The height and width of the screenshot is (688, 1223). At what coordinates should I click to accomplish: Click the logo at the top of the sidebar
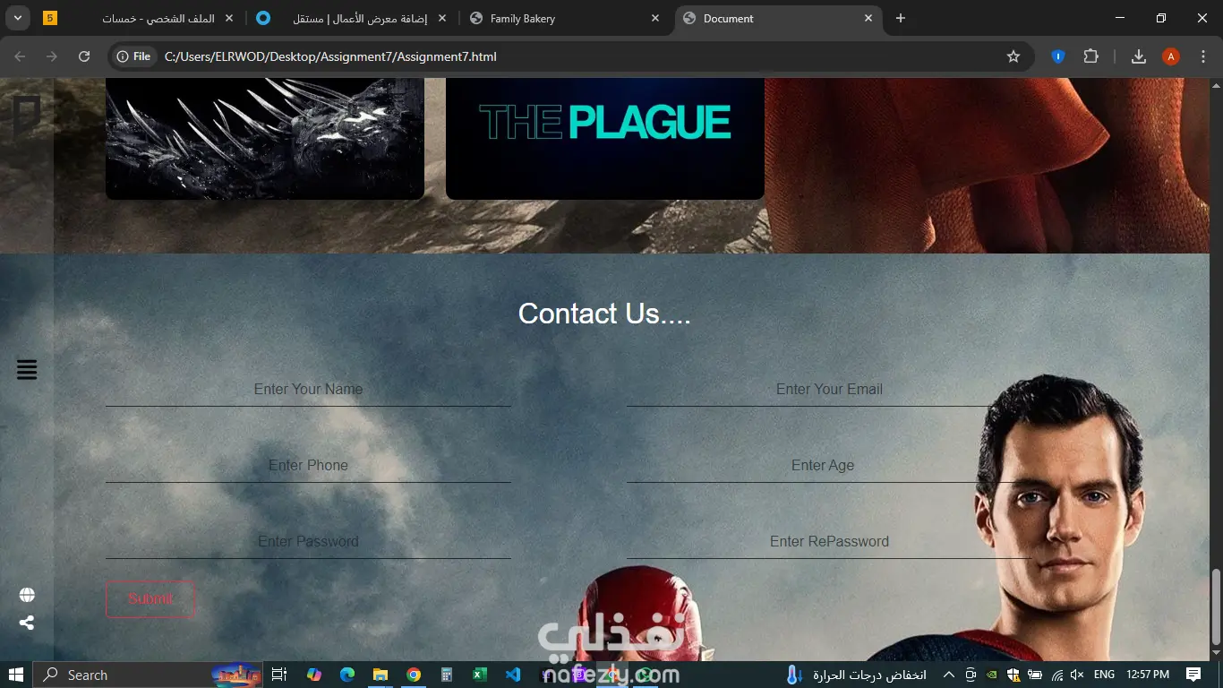[x=27, y=116]
